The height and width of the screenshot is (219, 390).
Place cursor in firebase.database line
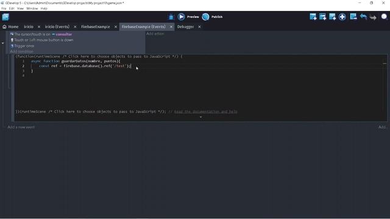pos(85,66)
